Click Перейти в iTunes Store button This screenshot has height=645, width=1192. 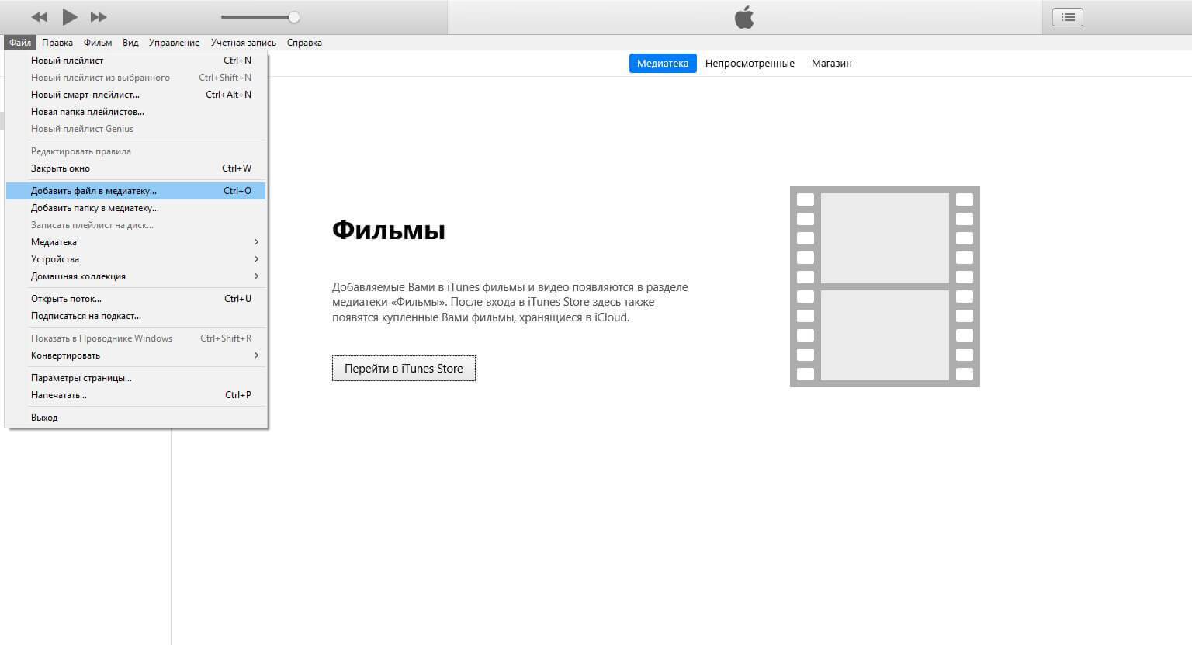[404, 369]
